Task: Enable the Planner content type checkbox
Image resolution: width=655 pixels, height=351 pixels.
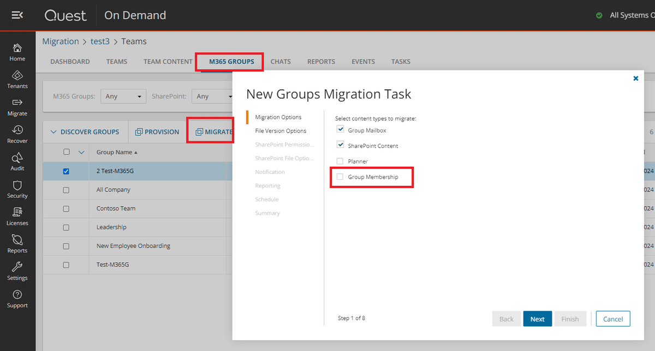Action: [340, 161]
